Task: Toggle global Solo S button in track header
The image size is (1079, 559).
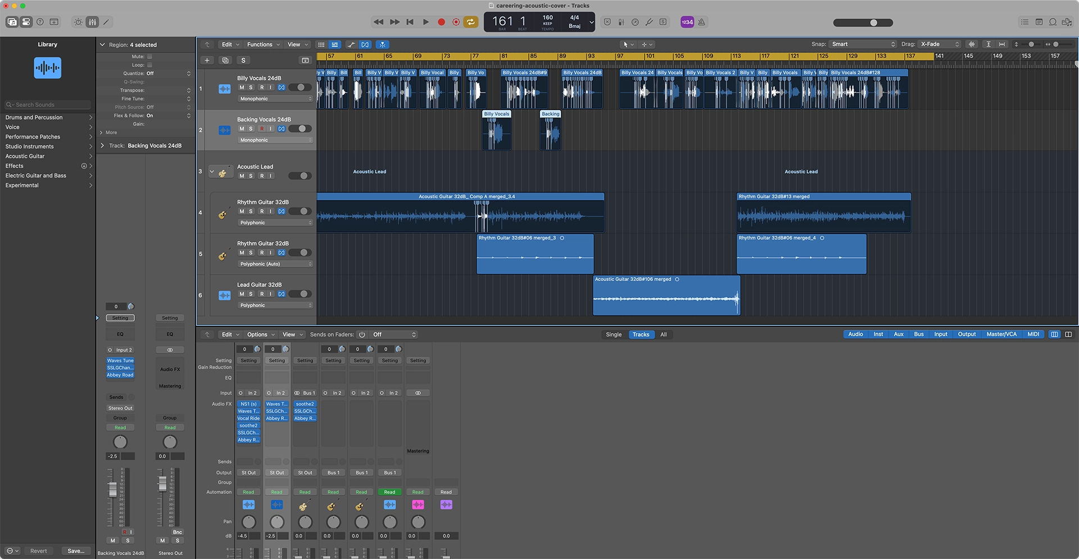Action: pos(243,60)
